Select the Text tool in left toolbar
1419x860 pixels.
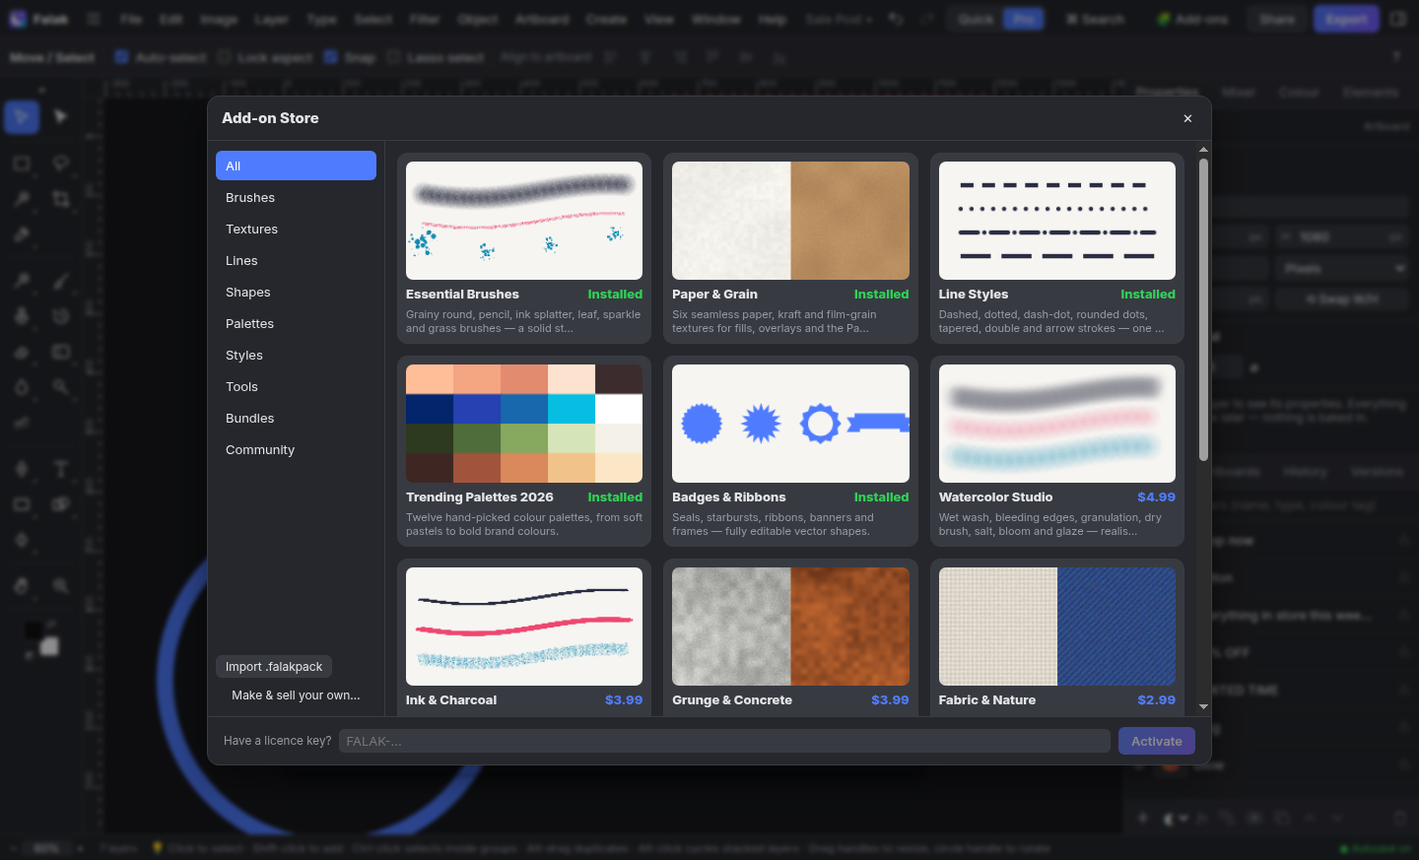point(60,469)
